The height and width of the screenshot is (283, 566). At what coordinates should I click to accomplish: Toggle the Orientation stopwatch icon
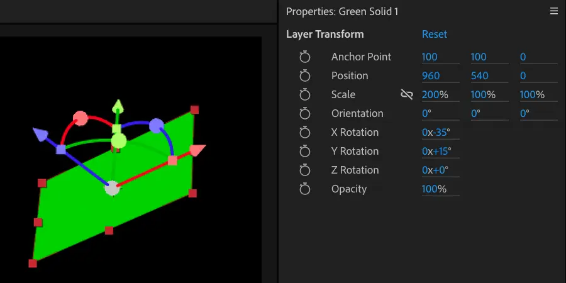(305, 114)
